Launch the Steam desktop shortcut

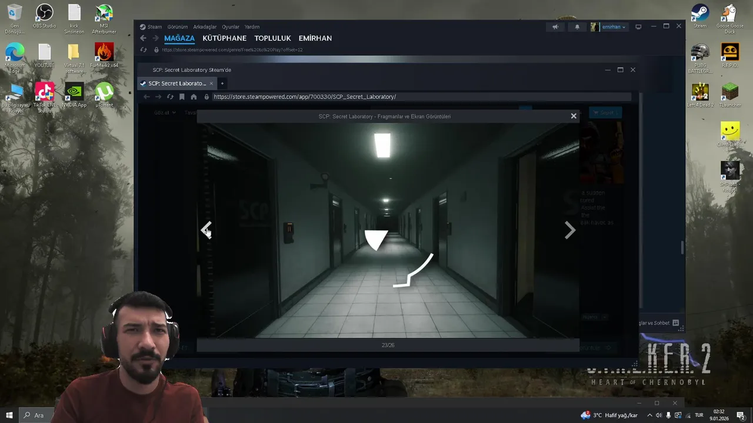700,16
